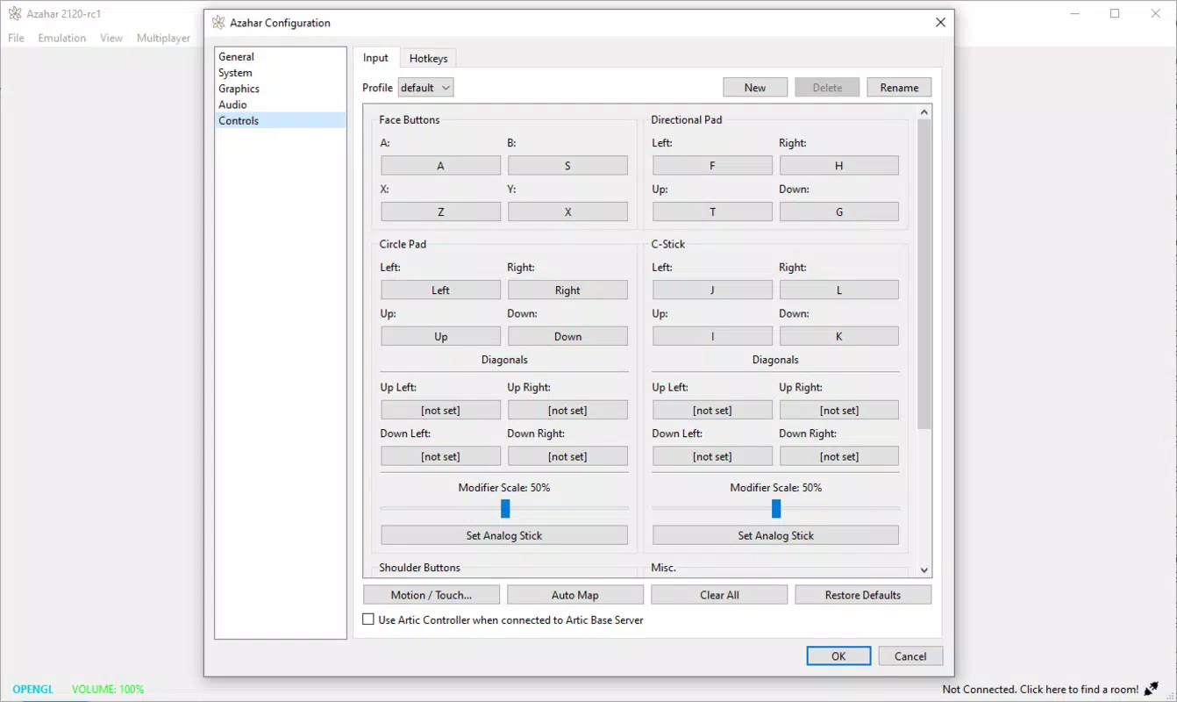This screenshot has width=1177, height=702.
Task: Select Controls in the settings list
Action: coord(281,120)
